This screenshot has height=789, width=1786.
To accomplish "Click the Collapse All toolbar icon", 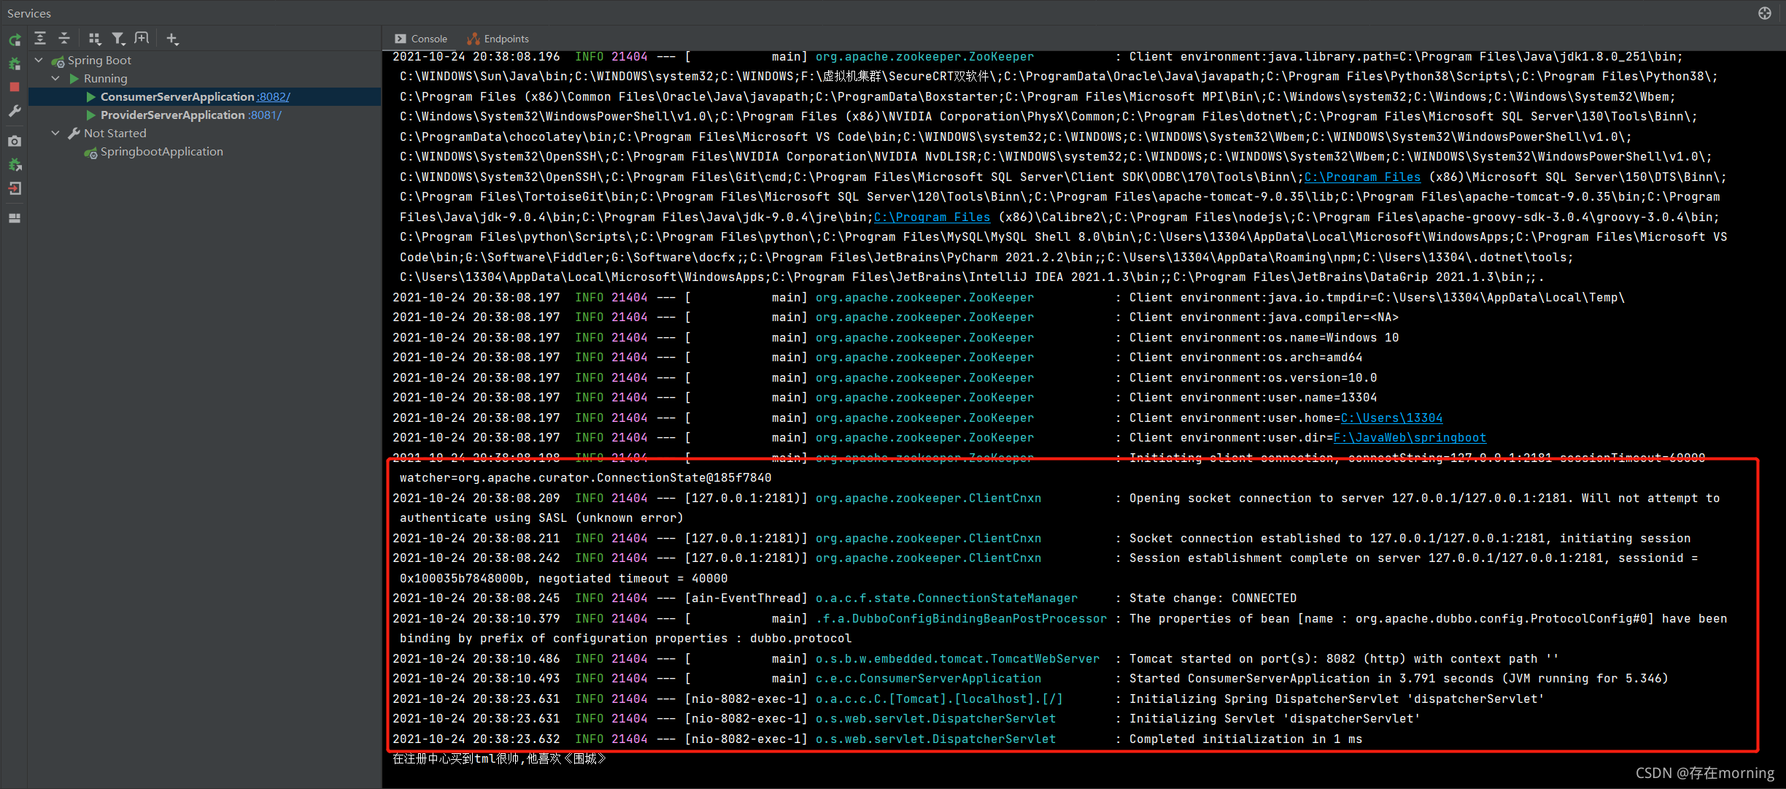I will tap(64, 39).
